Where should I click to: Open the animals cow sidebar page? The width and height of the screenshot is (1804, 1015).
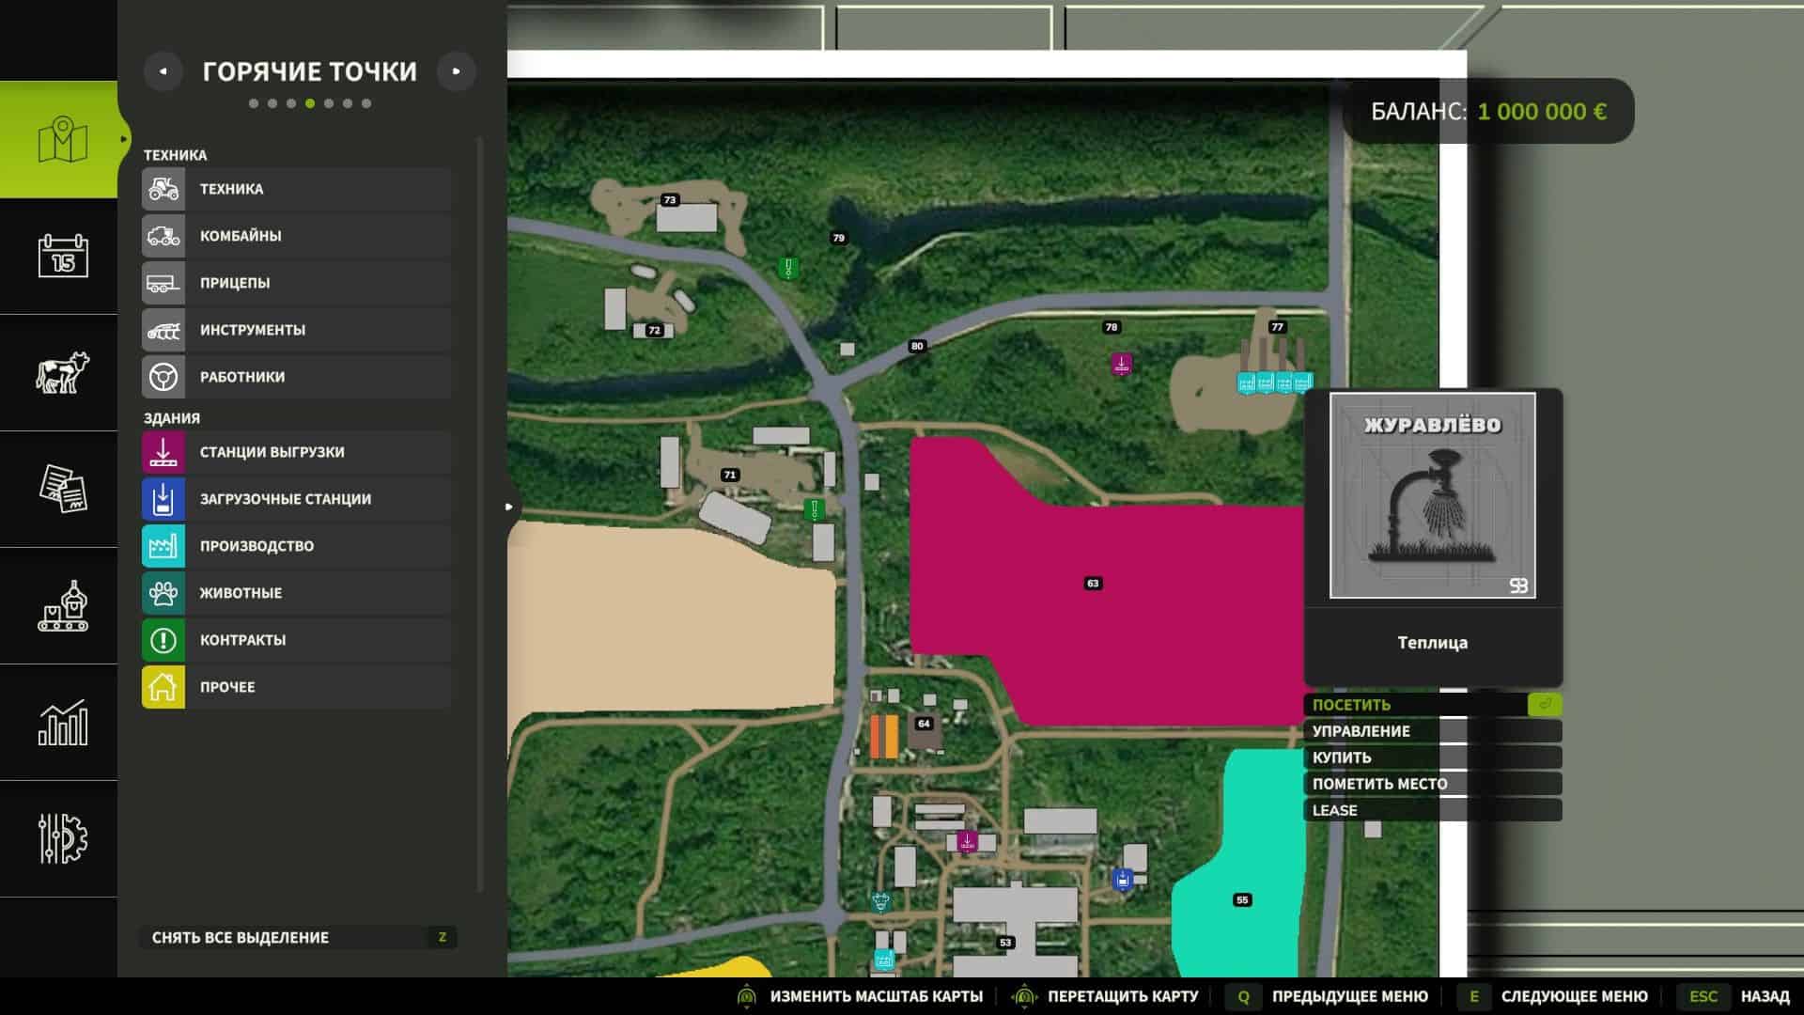pyautogui.click(x=62, y=372)
